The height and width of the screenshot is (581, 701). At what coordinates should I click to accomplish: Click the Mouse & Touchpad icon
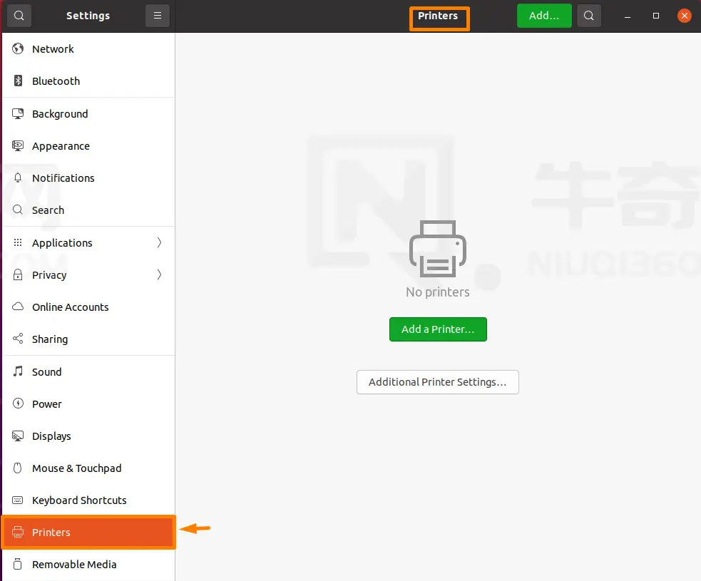(18, 468)
